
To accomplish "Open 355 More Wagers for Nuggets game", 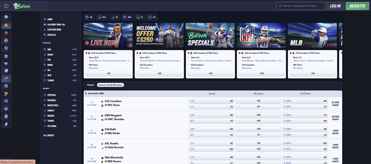I will (x=335, y=118).
